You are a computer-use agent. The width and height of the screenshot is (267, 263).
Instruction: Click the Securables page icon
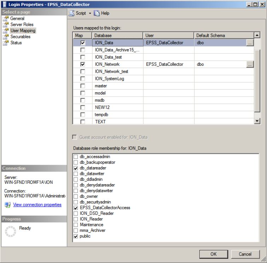pos(5,37)
